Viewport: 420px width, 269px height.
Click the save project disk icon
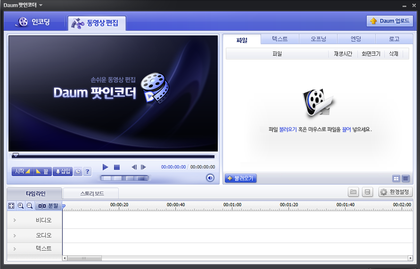(368, 192)
